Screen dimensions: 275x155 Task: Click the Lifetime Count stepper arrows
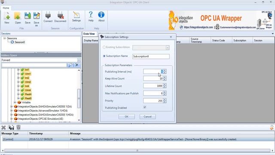tap(165, 86)
